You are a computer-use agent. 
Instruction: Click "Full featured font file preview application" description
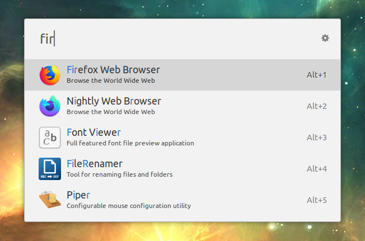click(x=130, y=143)
